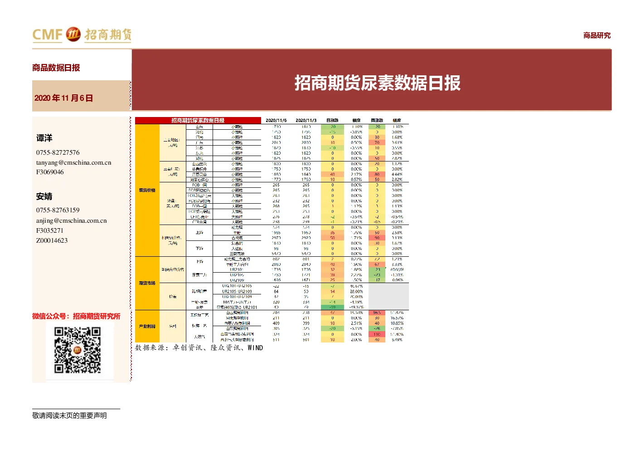Click the CMF 招商期货 logo
The image size is (636, 450).
pos(82,35)
